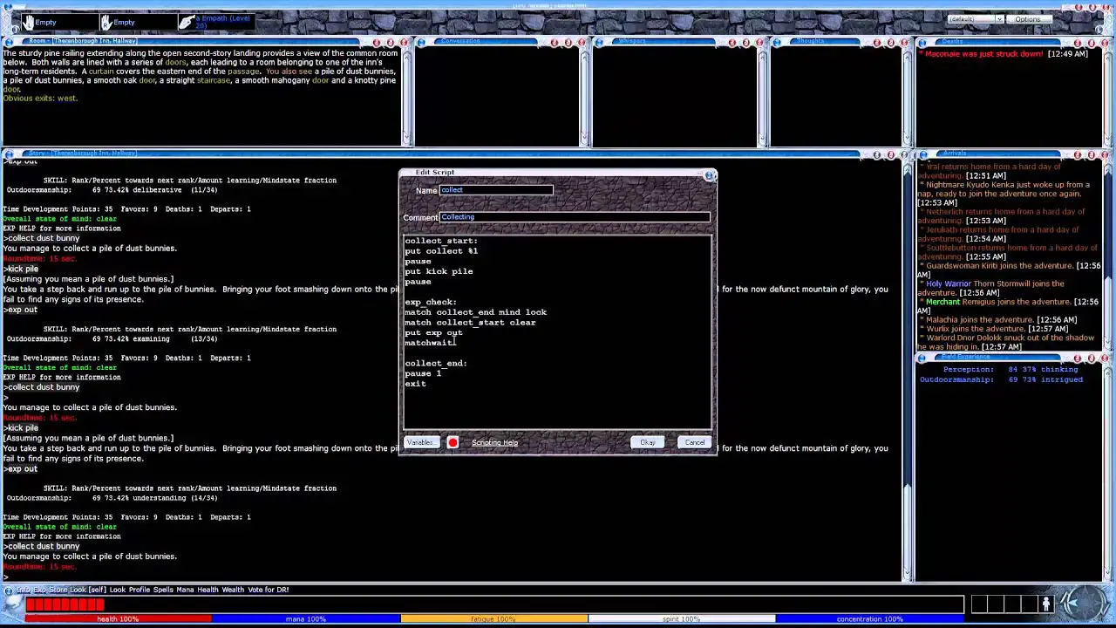Click the Thoughts window title bar

pos(838,42)
